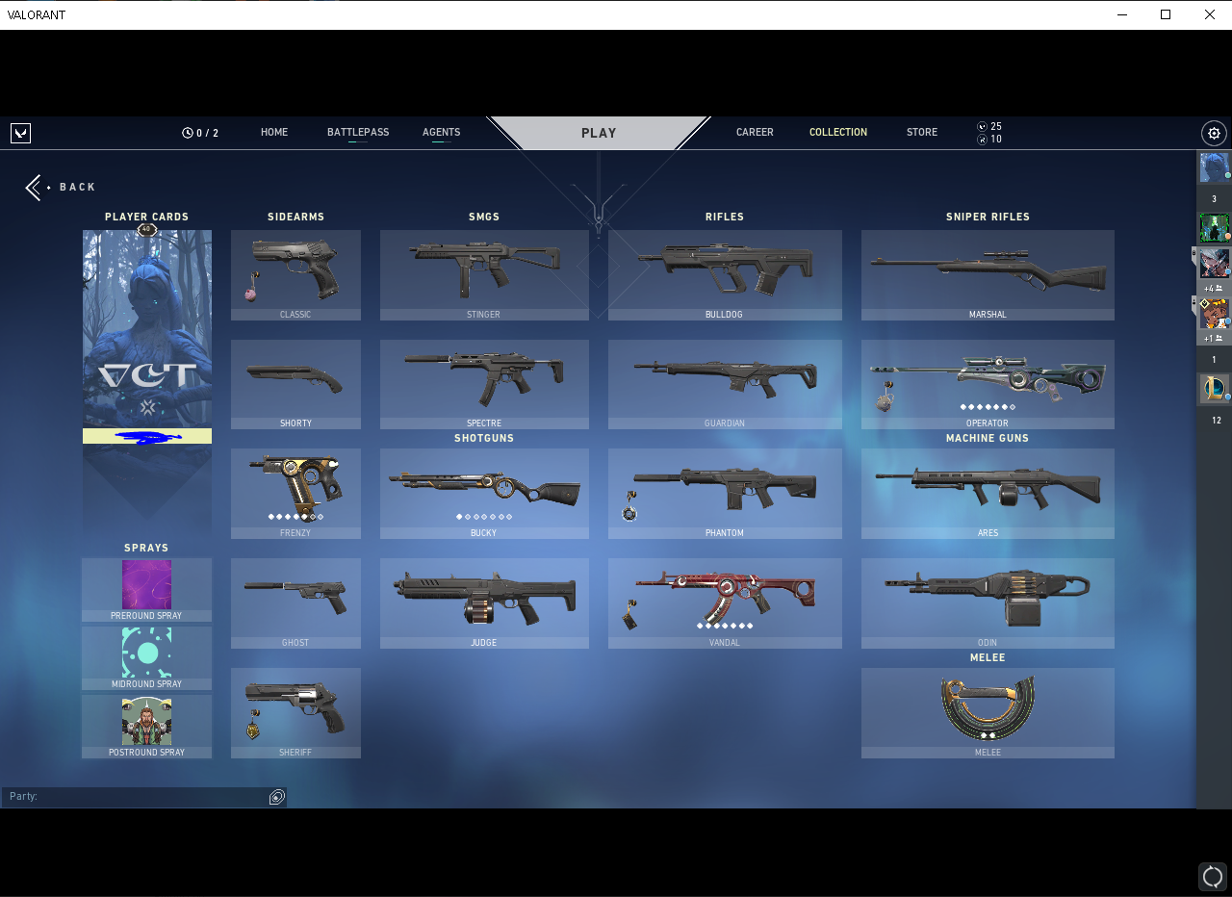Click the "MACHINE GUNS" heading

[x=988, y=439]
